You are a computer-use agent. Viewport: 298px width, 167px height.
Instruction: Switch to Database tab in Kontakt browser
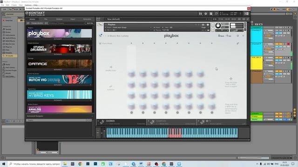59,19
